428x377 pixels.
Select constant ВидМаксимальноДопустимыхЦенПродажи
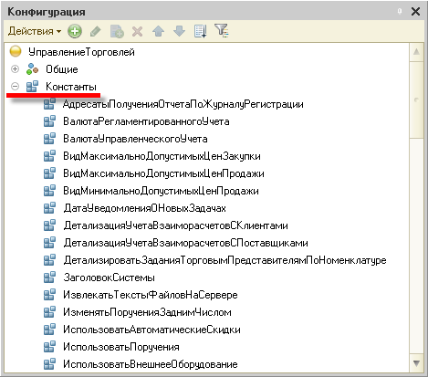[x=163, y=173]
